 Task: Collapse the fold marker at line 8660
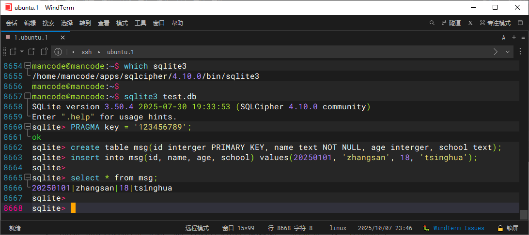tap(28, 127)
